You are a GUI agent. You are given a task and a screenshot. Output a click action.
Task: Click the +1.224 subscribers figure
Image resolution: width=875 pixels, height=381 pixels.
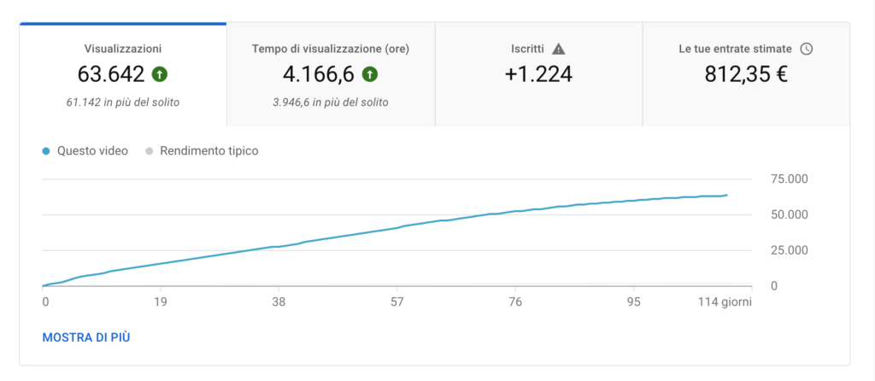click(538, 74)
